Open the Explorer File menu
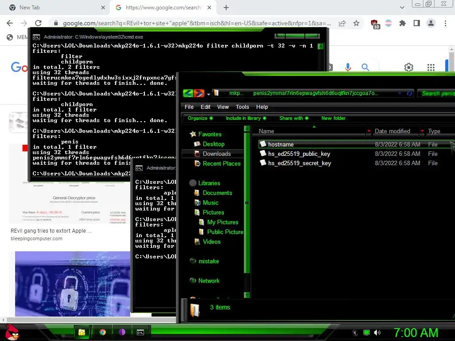455x341 pixels. point(189,107)
